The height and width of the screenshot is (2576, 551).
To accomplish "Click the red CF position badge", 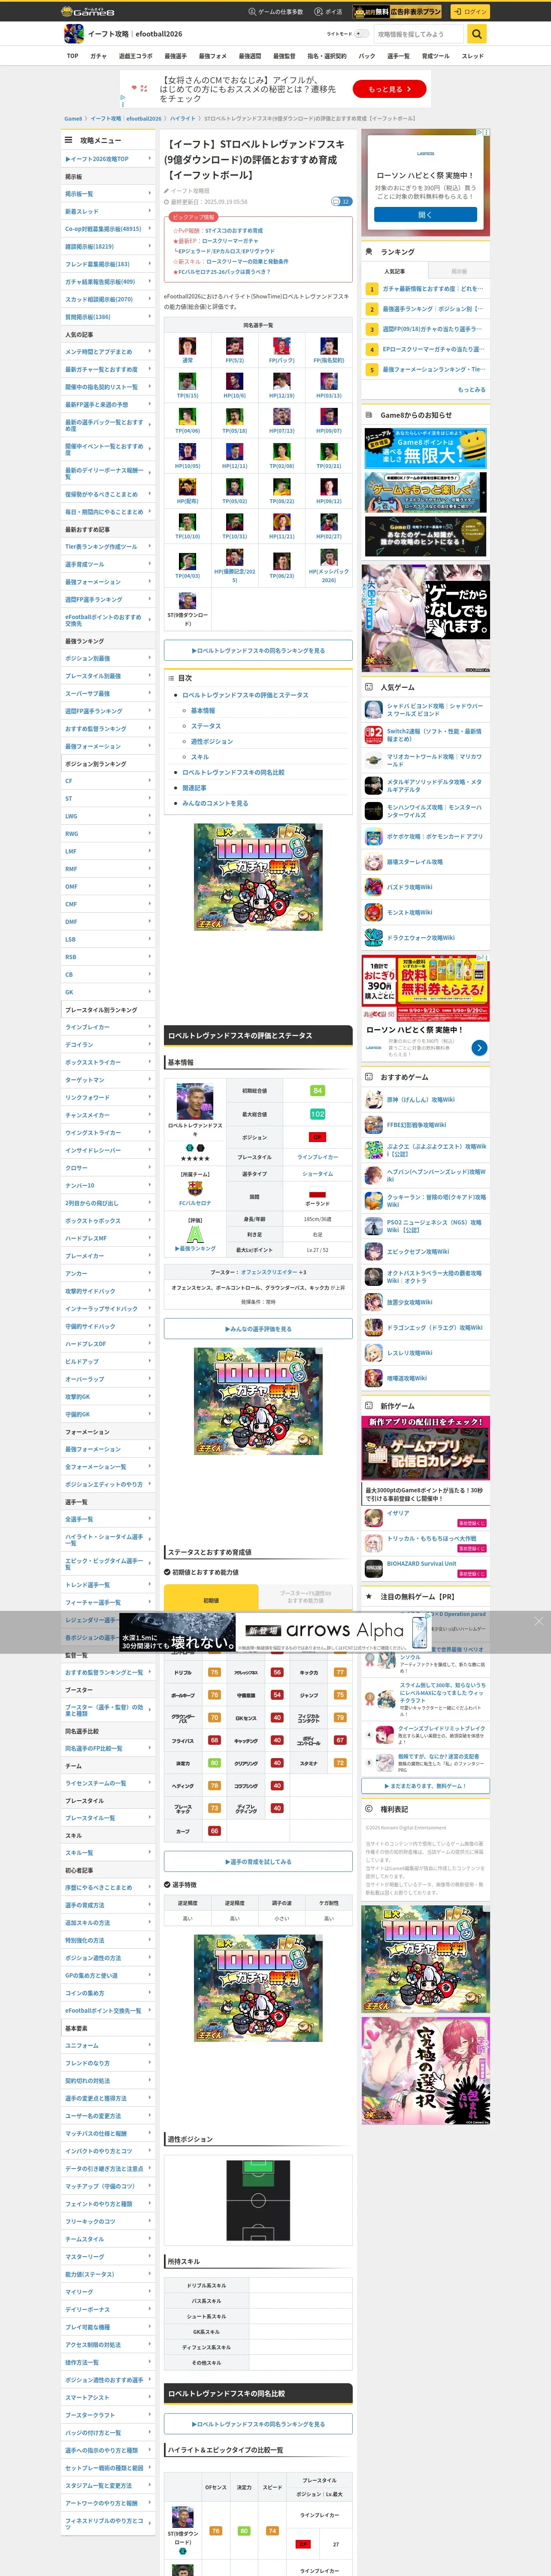I will pyautogui.click(x=317, y=1137).
